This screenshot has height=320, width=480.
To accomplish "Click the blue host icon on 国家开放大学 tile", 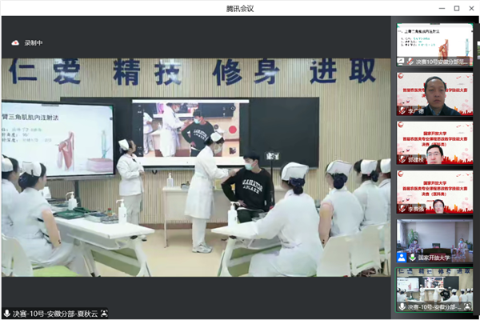I will (x=402, y=258).
